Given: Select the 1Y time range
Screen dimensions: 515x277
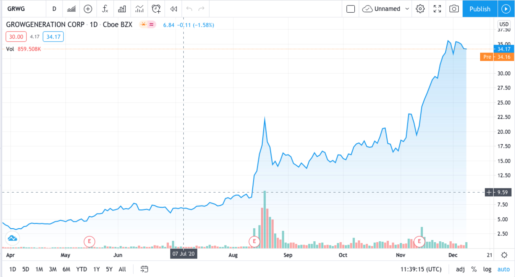Looking at the screenshot, I should tap(96, 269).
